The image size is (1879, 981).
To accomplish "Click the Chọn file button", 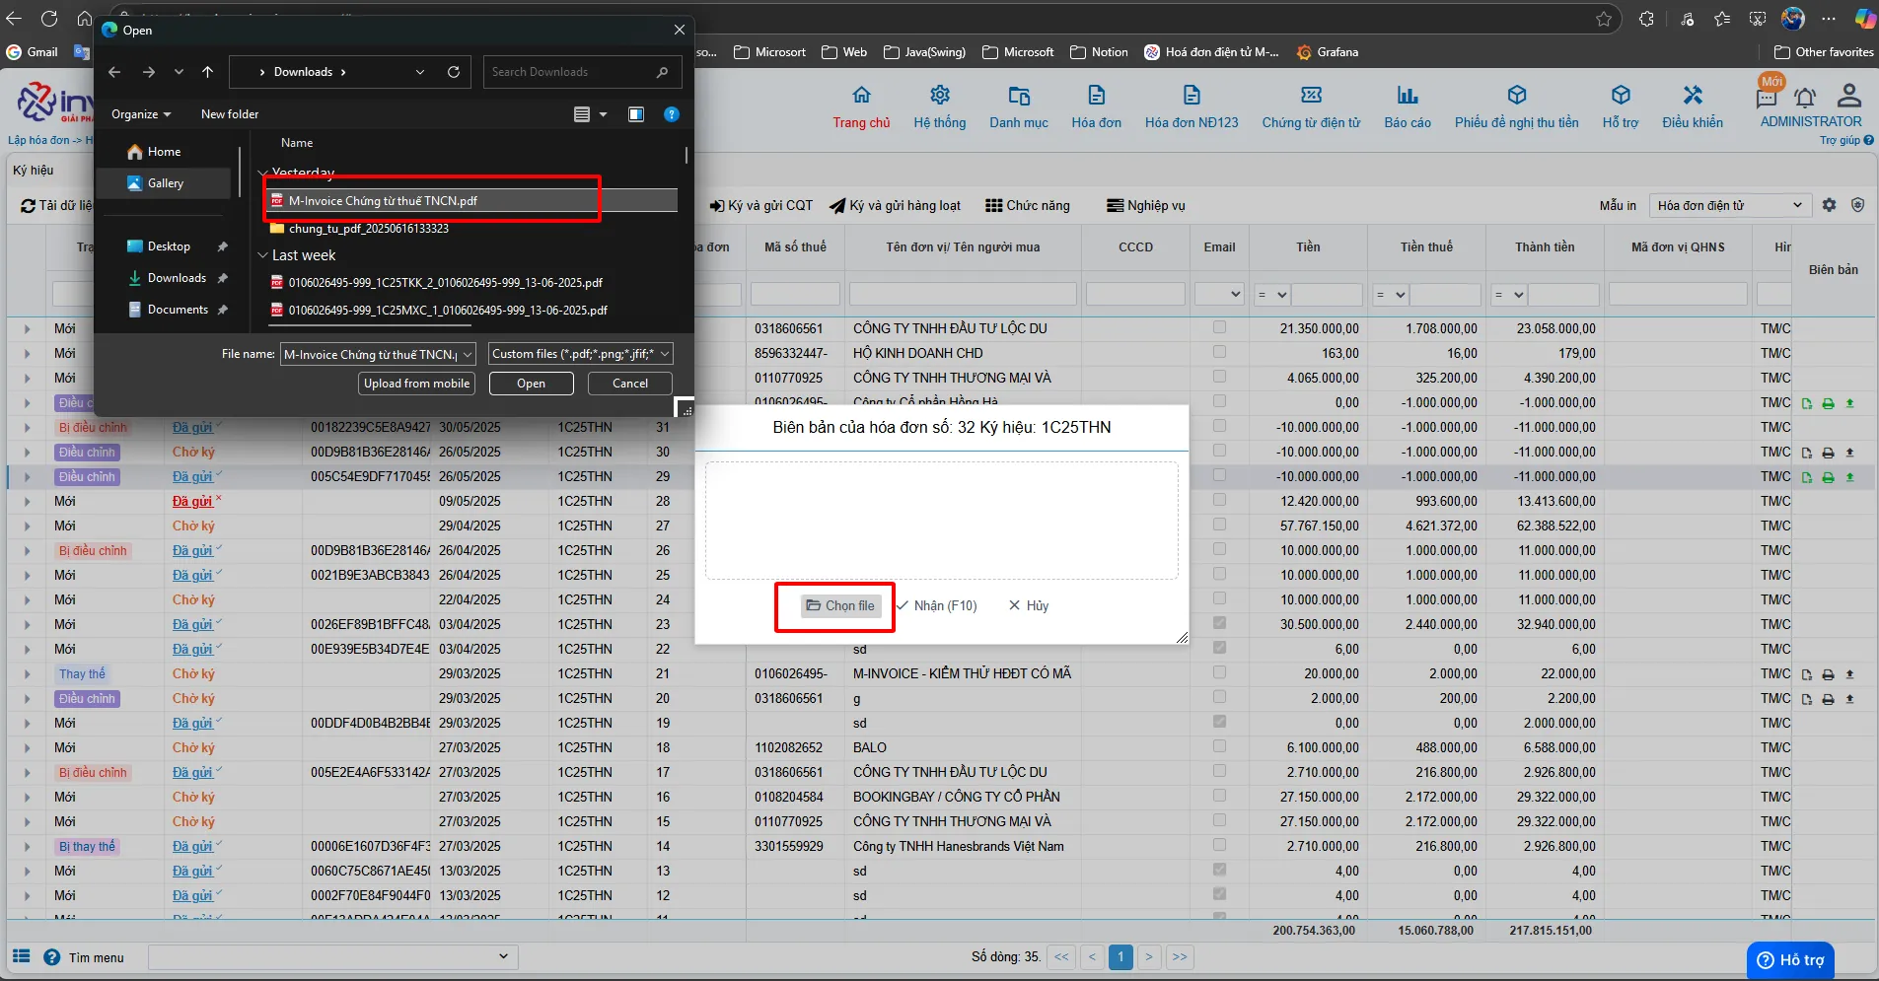I will point(839,605).
